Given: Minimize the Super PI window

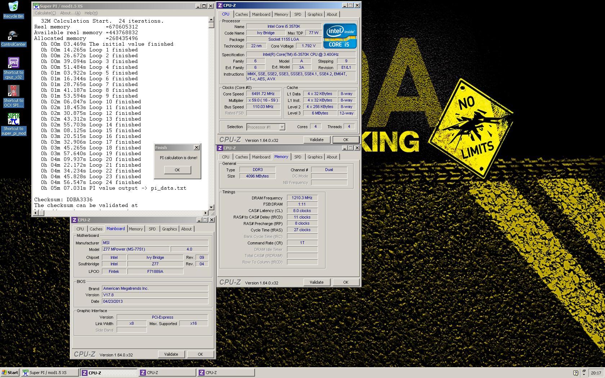Looking at the screenshot, I should coord(198,6).
